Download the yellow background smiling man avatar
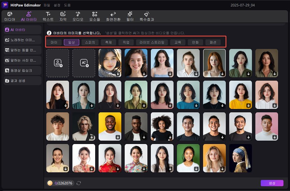290x191 pixels. (x=118, y=137)
